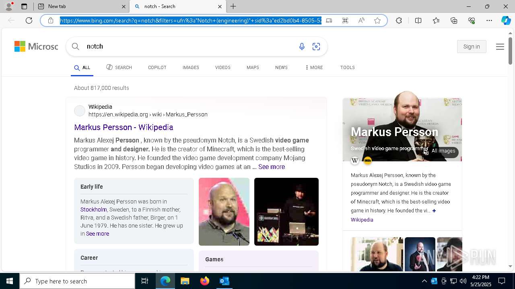Viewport: 515px width, 289px height.
Task: Expand snippet with See more after 'at an'
Action: pyautogui.click(x=272, y=167)
